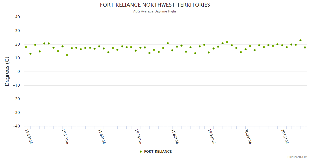Click the 1949m8 x-axis label
The image size is (310, 159).
[x=29, y=136]
